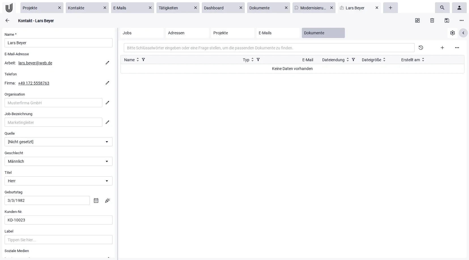Click the app logo in top-left
The image size is (469, 260).
click(9, 8)
